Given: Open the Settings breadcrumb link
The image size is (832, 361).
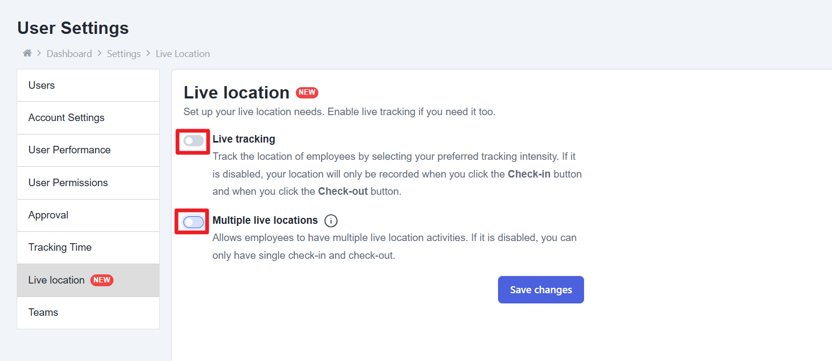Looking at the screenshot, I should click(x=124, y=54).
